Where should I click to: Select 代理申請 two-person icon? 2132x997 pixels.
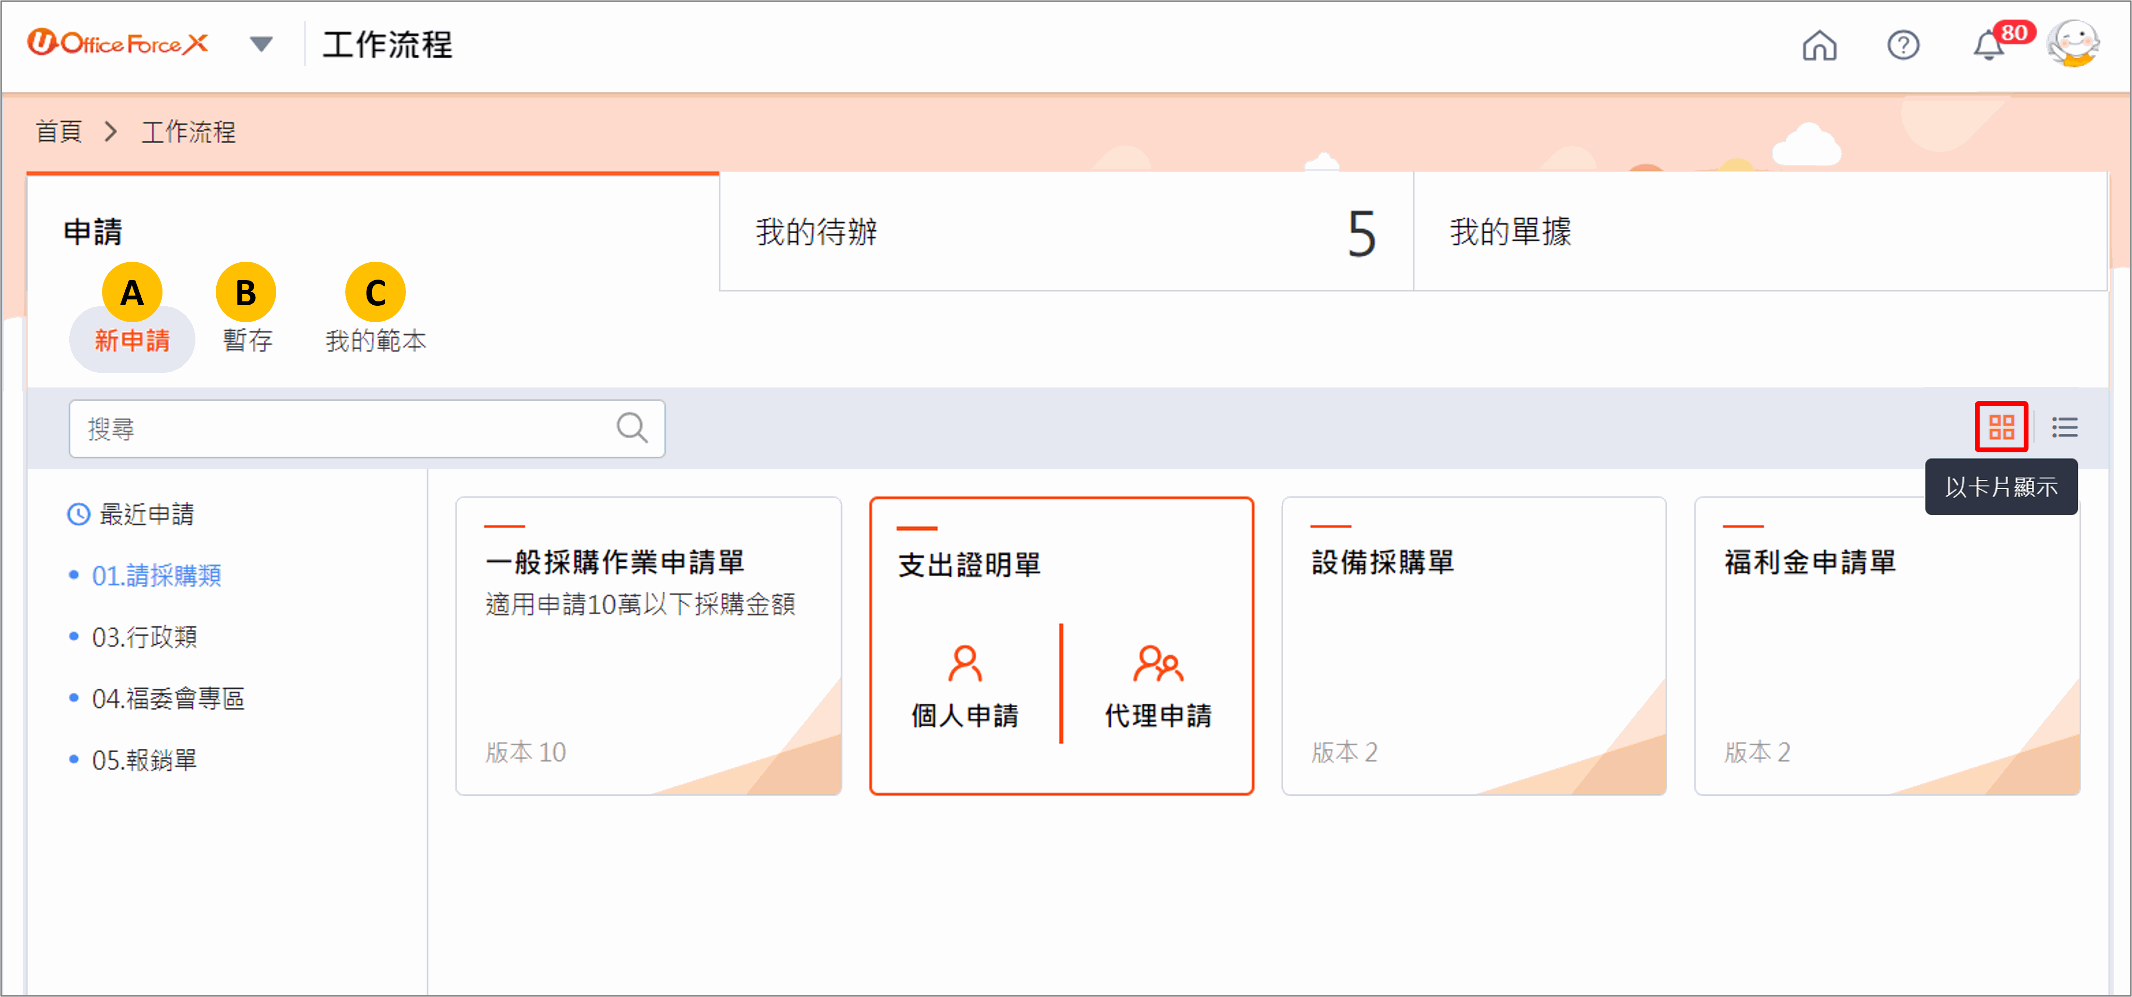tap(1158, 663)
